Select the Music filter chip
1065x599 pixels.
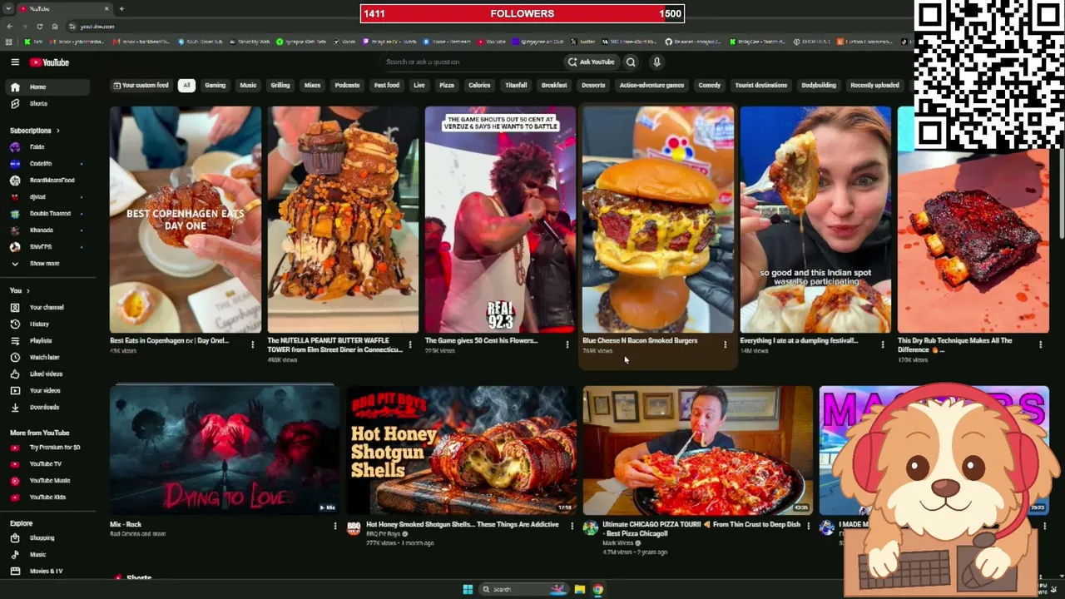click(x=248, y=85)
